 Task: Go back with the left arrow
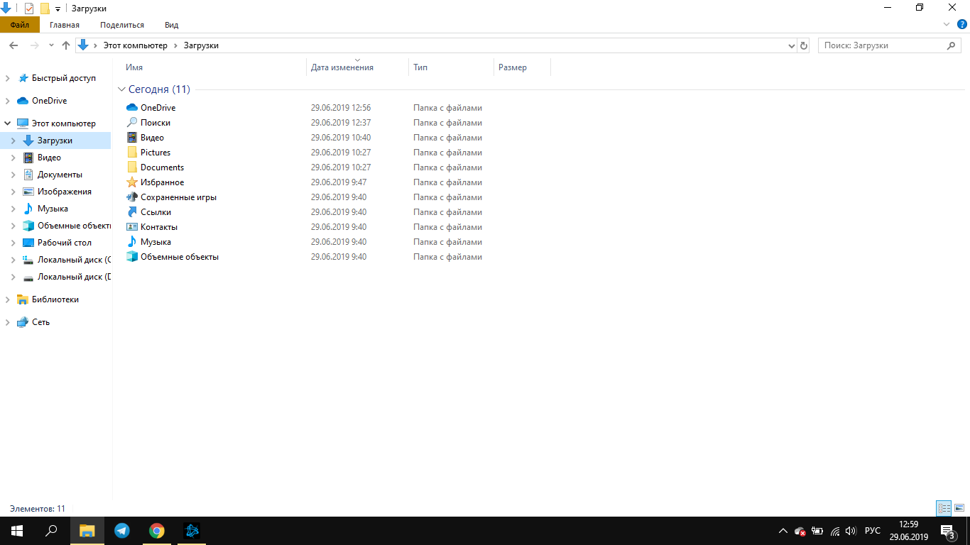point(13,45)
